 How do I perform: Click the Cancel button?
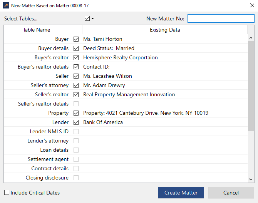tap(231, 193)
